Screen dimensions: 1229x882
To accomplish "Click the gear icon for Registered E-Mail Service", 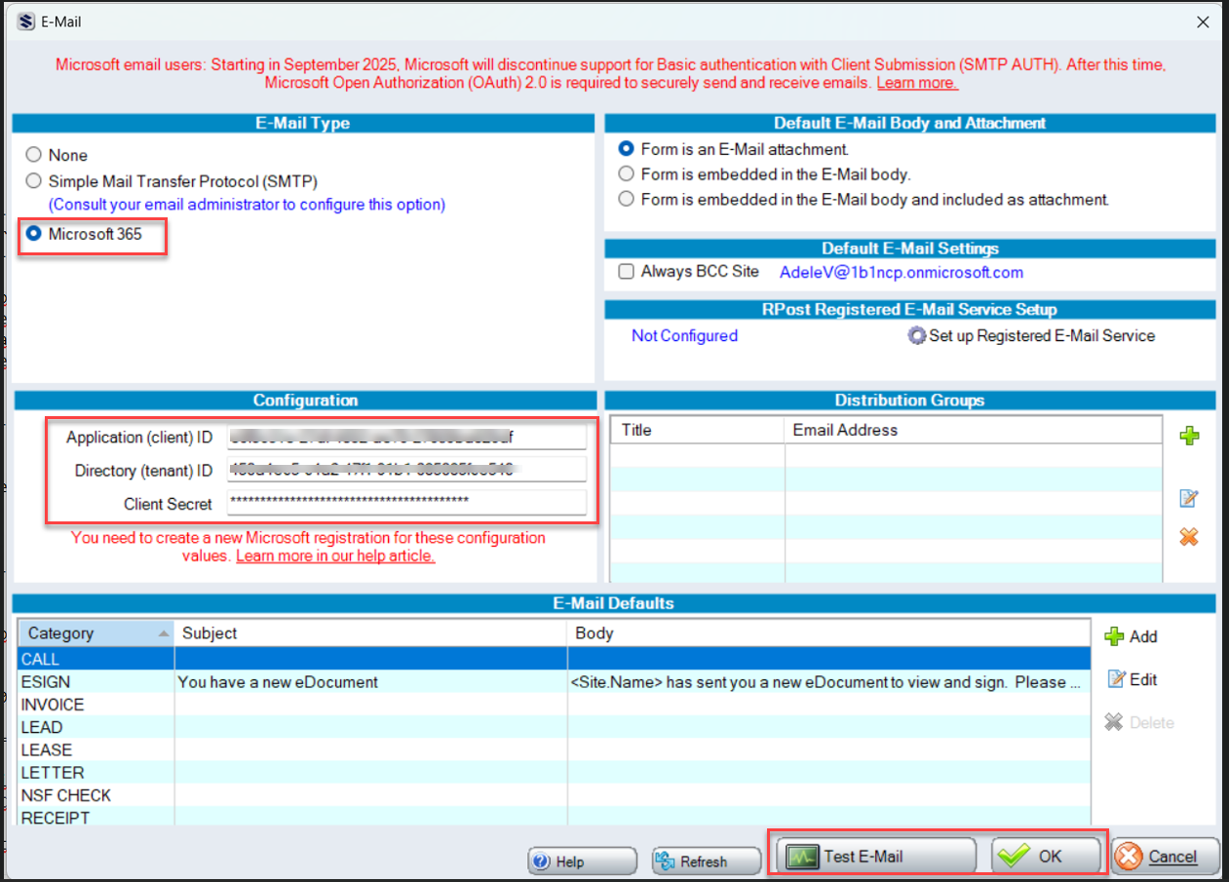I will pyautogui.click(x=916, y=336).
